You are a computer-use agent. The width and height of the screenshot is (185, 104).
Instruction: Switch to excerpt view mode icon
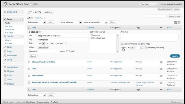tap(179, 22)
